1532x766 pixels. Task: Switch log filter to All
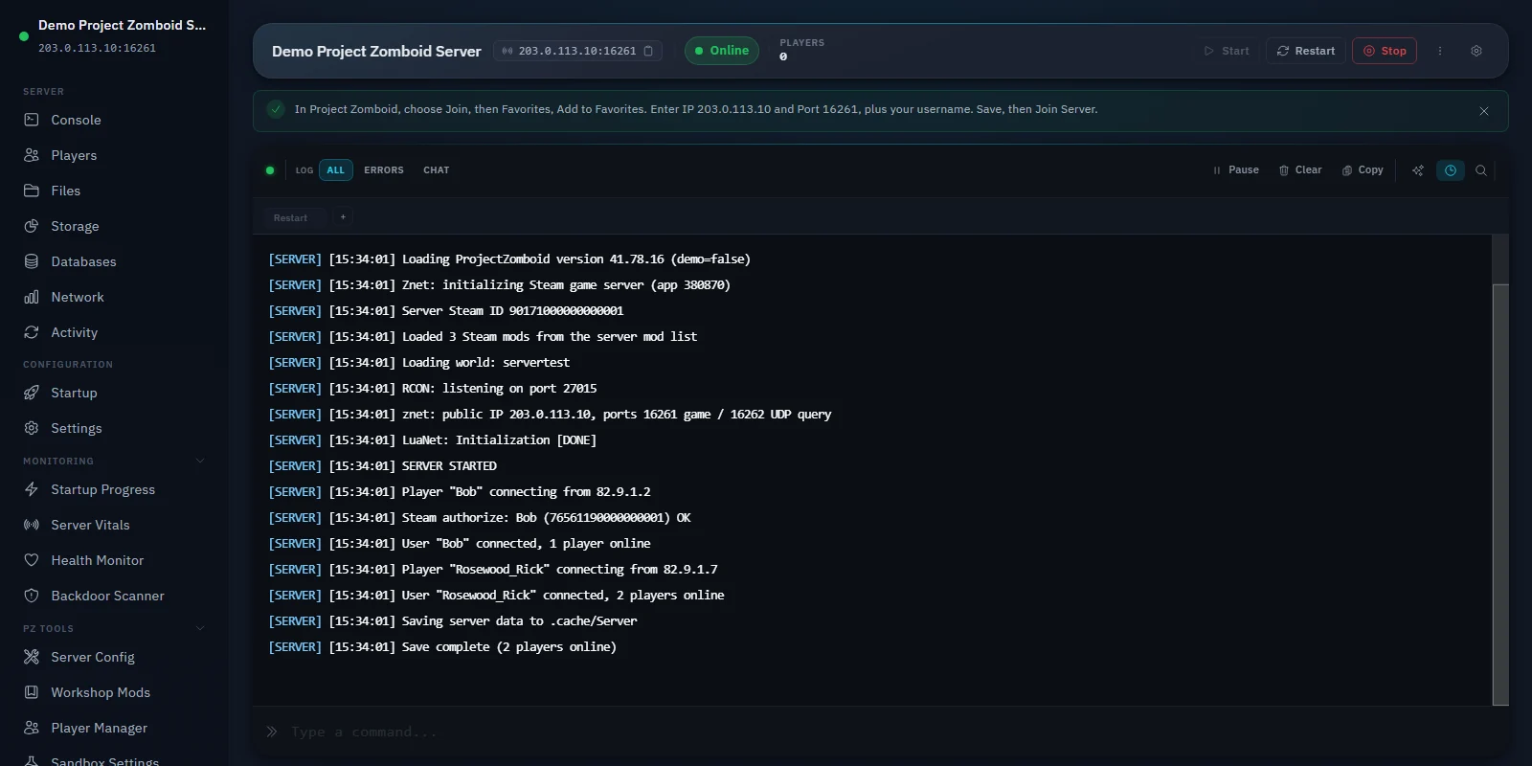(x=336, y=170)
